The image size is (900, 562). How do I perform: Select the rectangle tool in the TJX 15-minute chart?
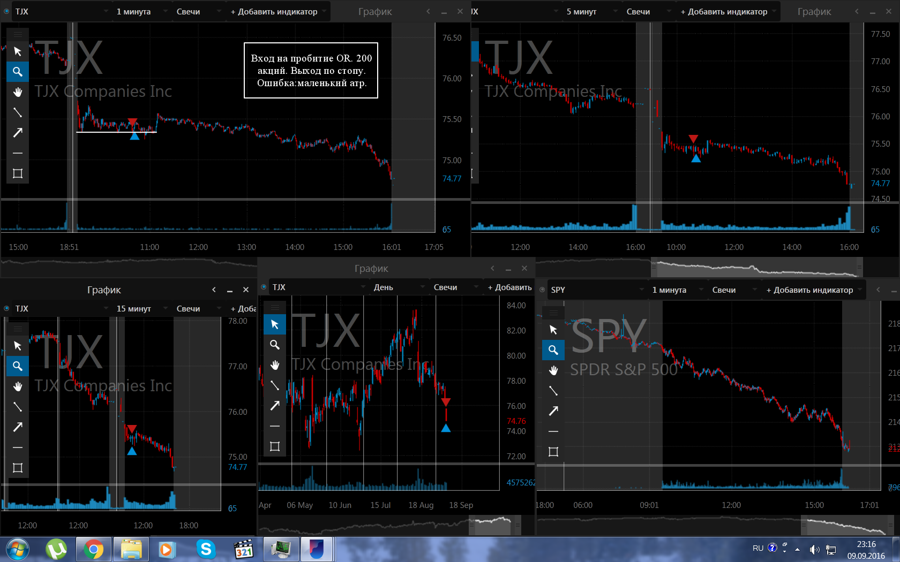(18, 468)
